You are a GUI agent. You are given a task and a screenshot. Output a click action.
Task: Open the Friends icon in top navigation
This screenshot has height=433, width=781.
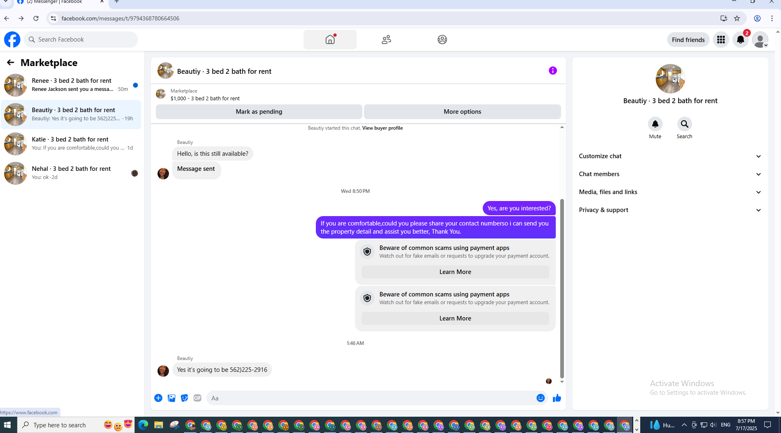point(386,40)
